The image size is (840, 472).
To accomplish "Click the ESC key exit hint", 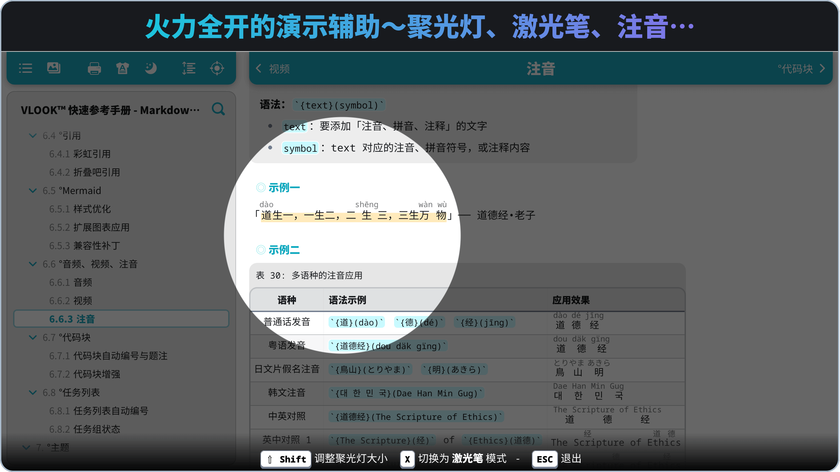I will pyautogui.click(x=545, y=459).
